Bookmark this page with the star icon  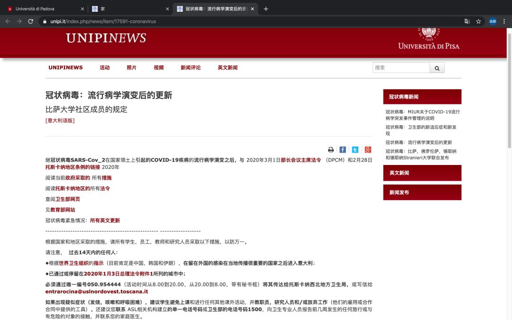coord(478,21)
